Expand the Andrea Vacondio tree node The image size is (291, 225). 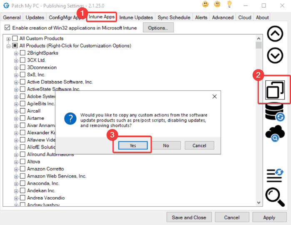(x=16, y=198)
